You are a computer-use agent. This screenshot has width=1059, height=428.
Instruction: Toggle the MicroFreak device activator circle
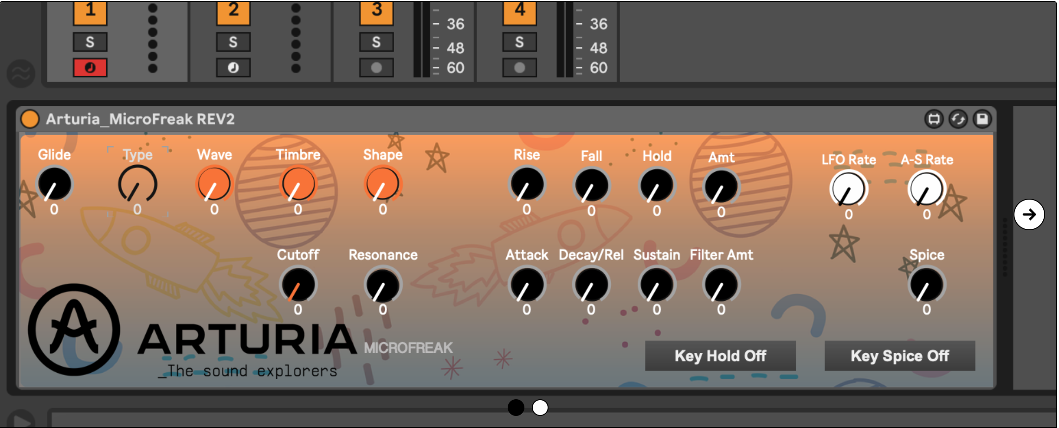pos(30,119)
